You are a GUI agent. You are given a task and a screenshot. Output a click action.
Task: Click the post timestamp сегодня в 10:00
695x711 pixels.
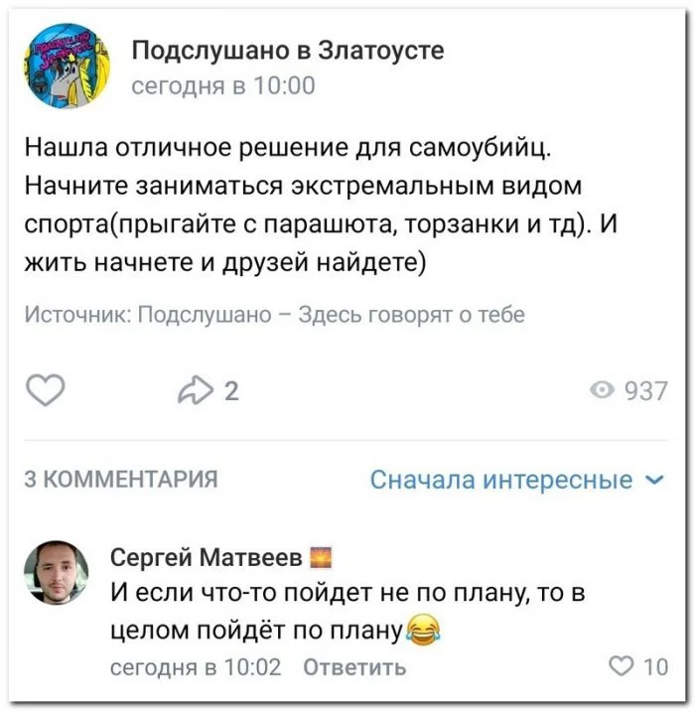point(223,86)
